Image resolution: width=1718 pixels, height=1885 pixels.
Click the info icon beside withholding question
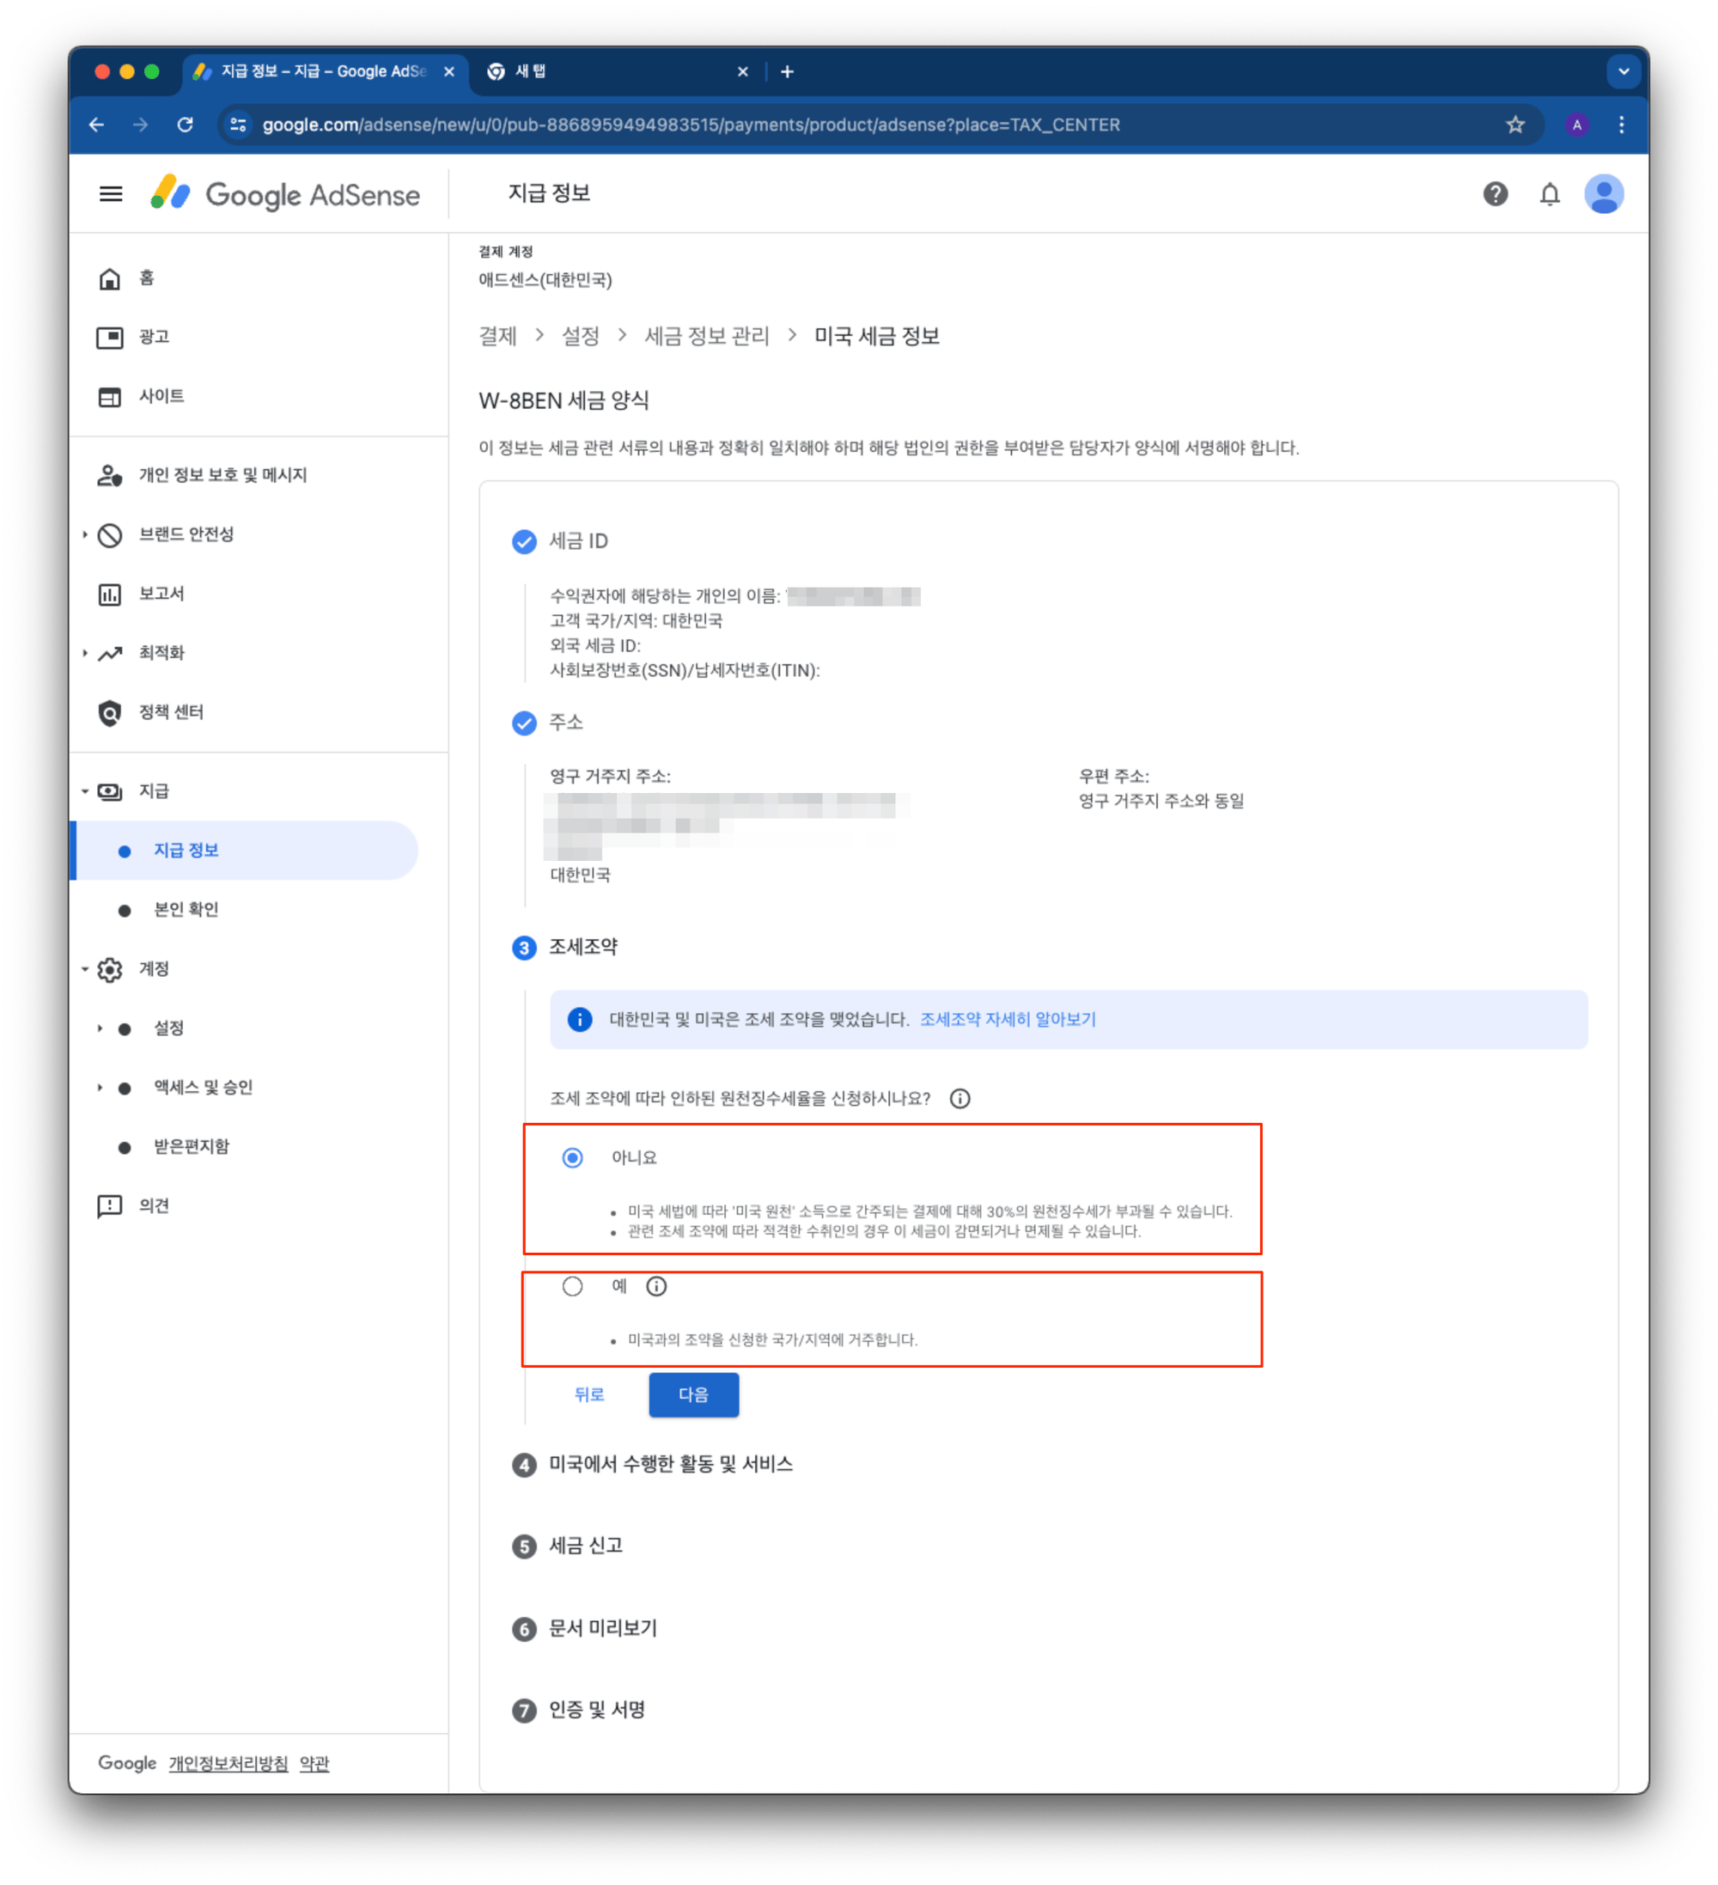[959, 1098]
